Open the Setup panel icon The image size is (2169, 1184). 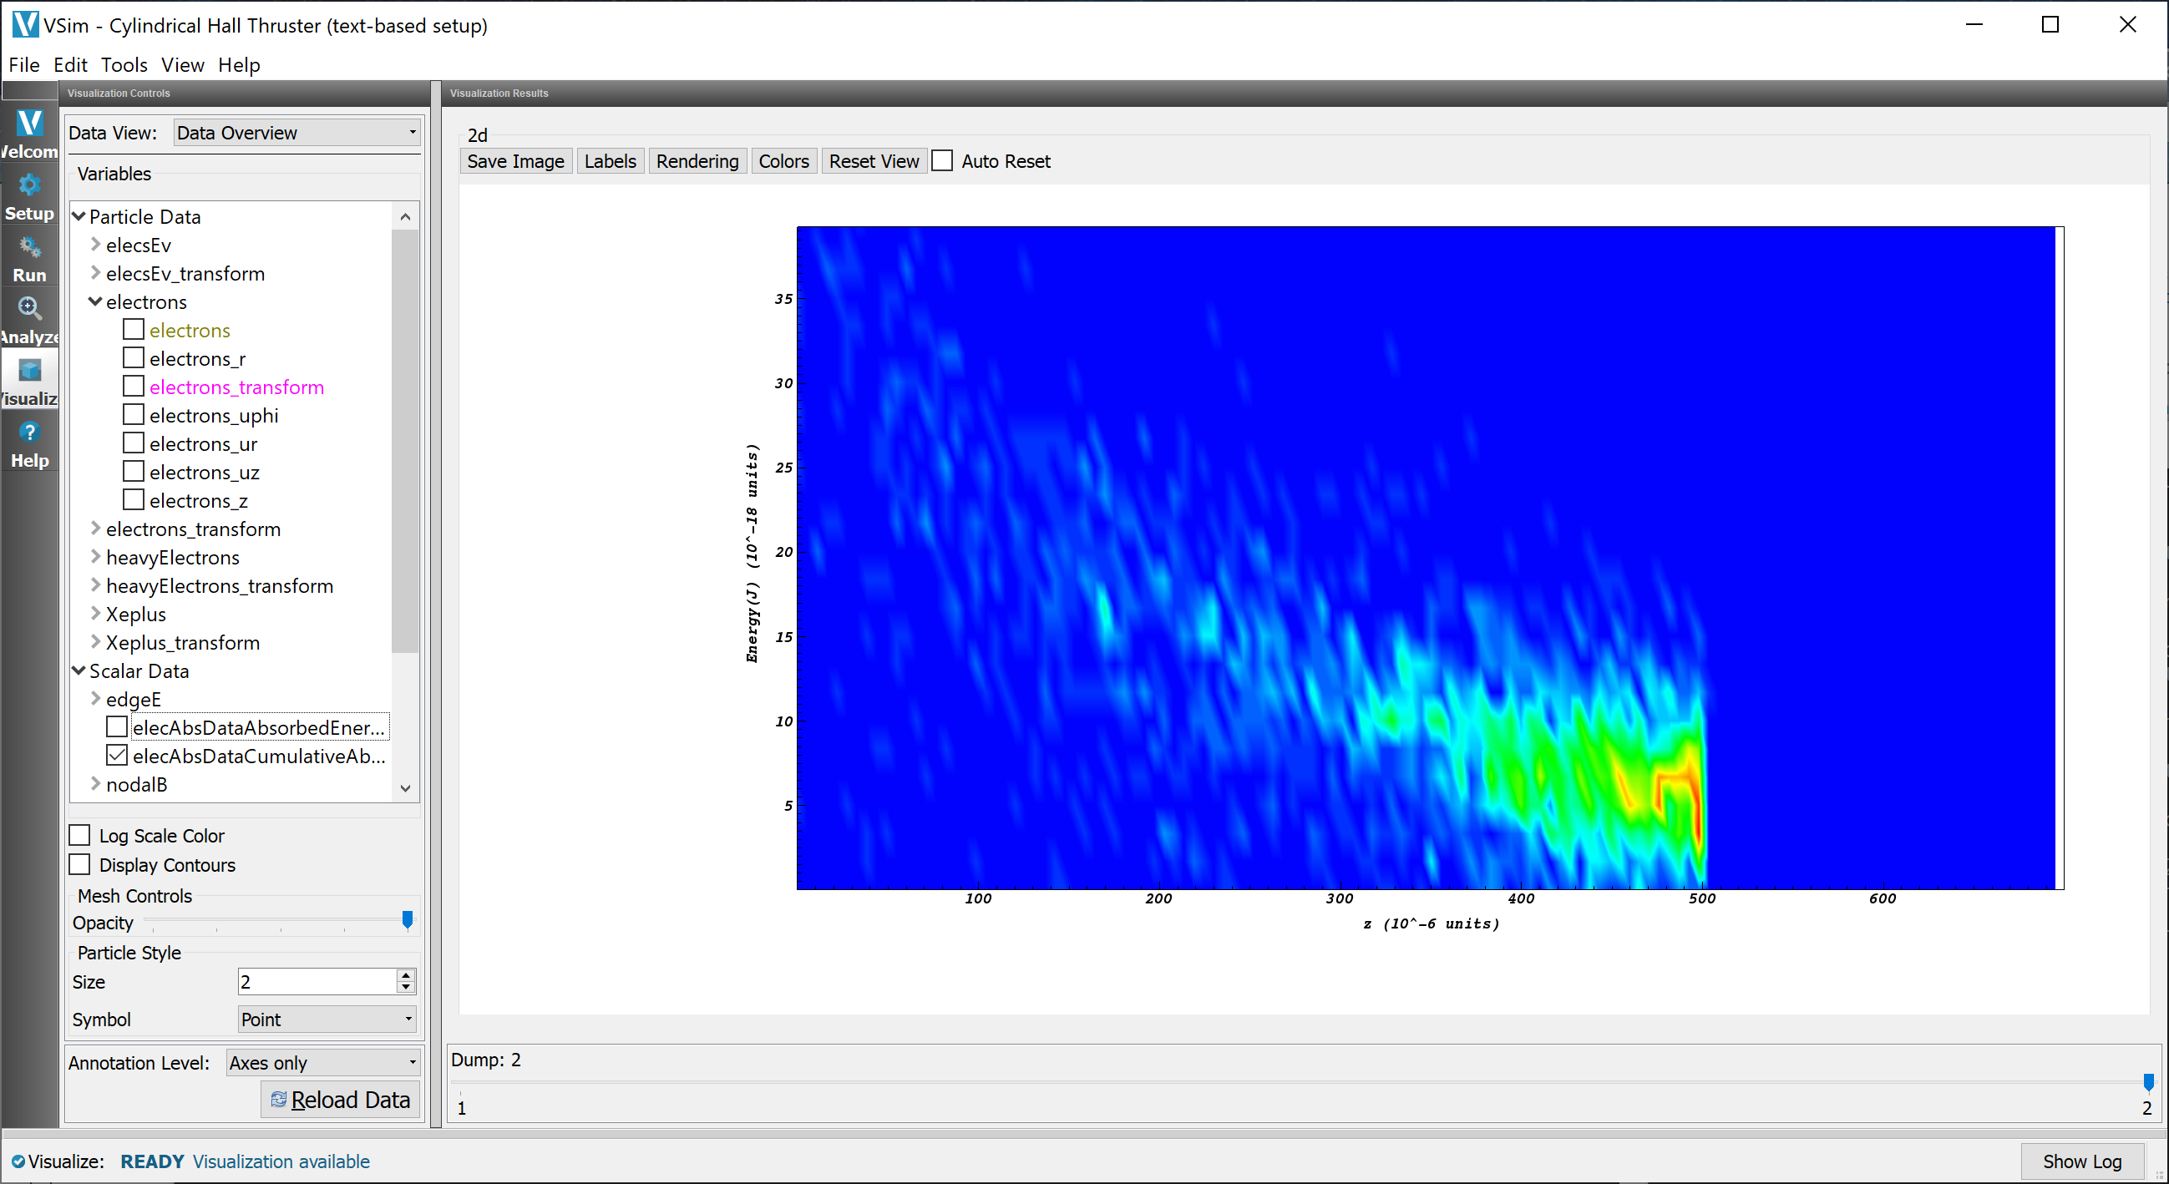(x=29, y=194)
